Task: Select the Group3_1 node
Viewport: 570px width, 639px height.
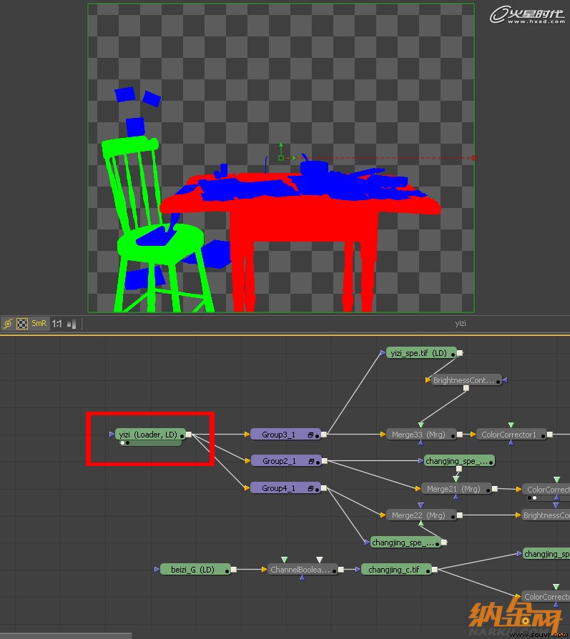Action: 285,435
